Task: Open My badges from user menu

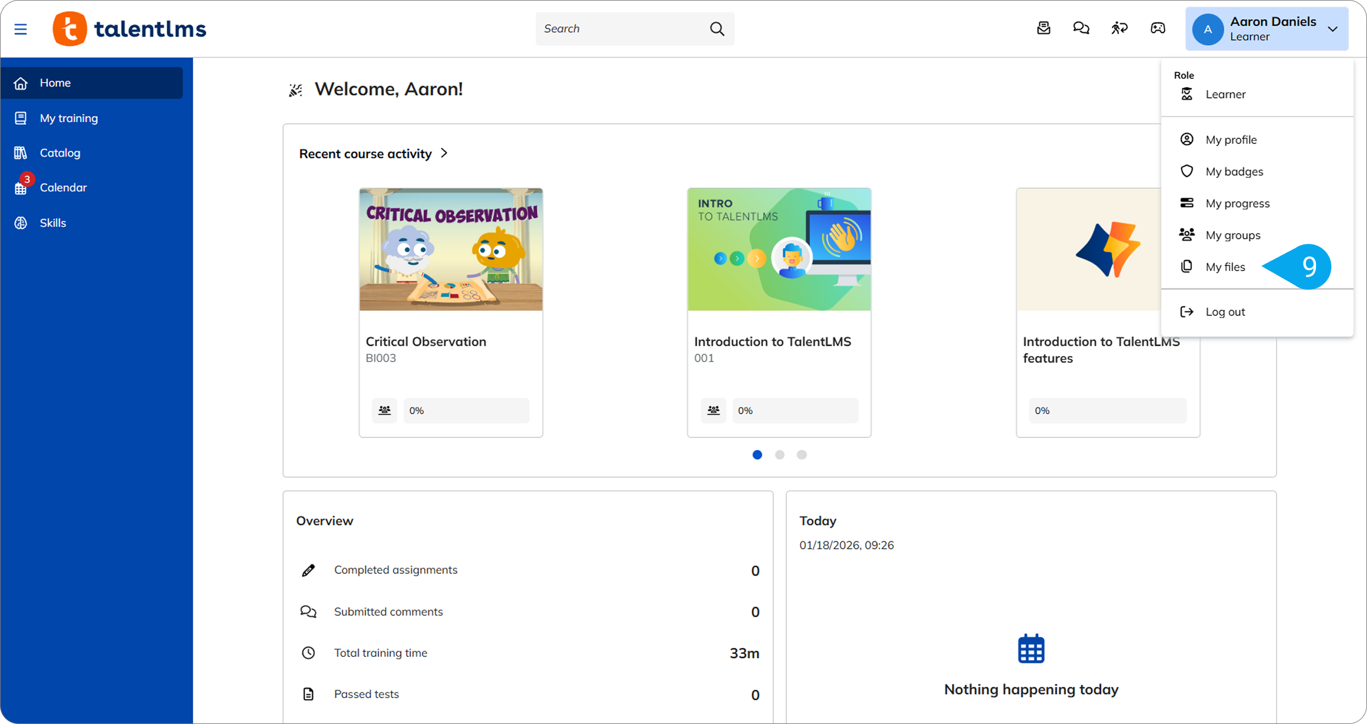Action: pos(1234,172)
